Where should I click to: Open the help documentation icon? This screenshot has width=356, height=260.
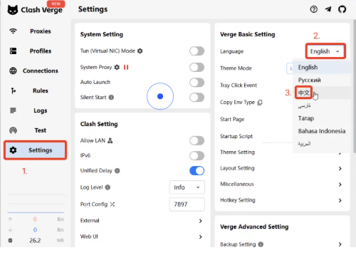314,9
